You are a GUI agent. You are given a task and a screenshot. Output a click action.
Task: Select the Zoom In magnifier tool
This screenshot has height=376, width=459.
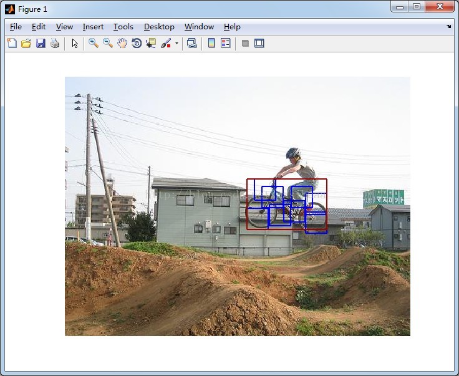point(94,43)
